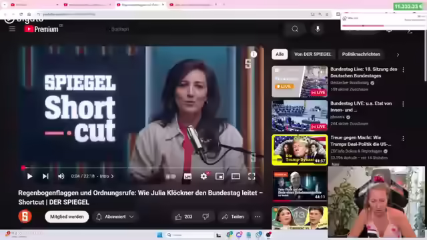Screen dimensions: 427x240
Task: Open the Abonniert notification dropdown
Action: point(115,217)
